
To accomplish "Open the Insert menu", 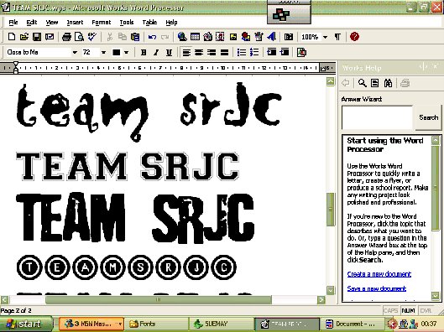I will tap(75, 22).
